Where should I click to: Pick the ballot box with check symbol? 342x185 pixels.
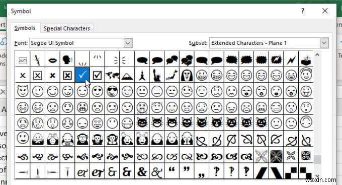97,75
